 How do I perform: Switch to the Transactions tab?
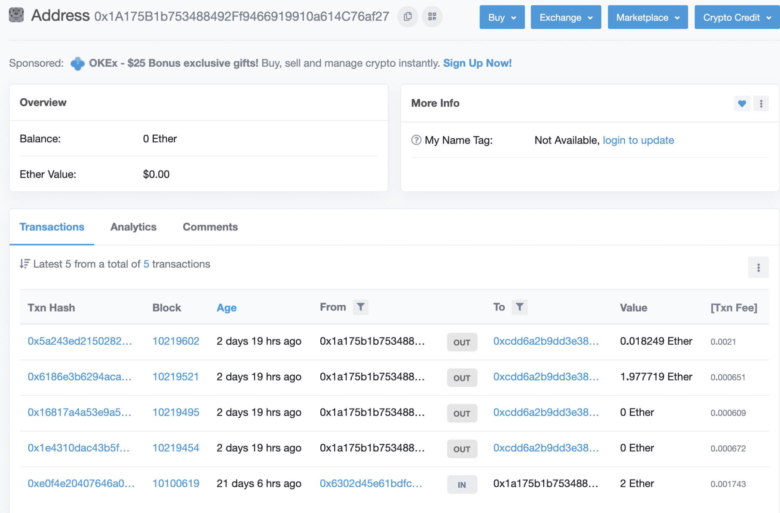point(52,227)
